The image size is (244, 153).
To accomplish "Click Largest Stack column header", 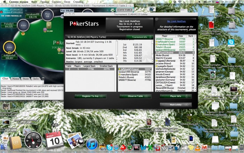I will click(x=89, y=66).
